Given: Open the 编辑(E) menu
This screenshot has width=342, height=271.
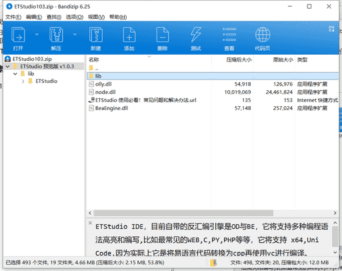Looking at the screenshot, I should click(x=34, y=17).
